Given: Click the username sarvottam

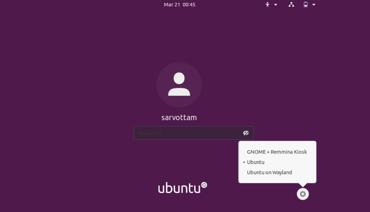Looking at the screenshot, I should pos(179,117).
